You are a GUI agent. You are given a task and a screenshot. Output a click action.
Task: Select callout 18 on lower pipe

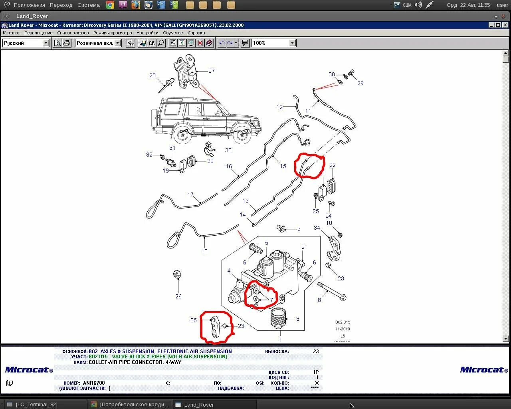click(204, 251)
